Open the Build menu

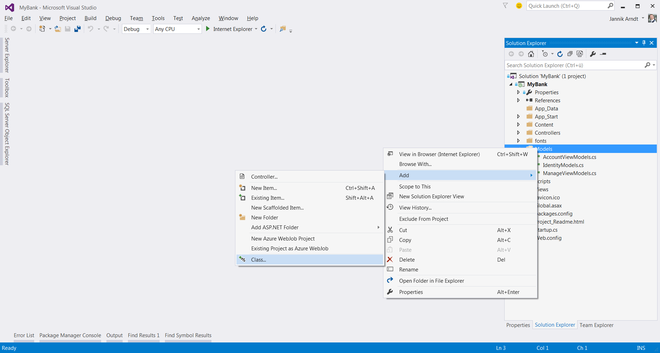coord(90,18)
